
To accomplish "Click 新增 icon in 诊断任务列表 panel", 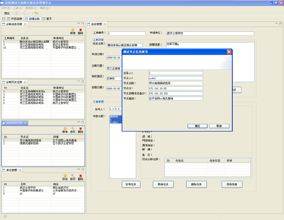I will (x=72, y=29).
